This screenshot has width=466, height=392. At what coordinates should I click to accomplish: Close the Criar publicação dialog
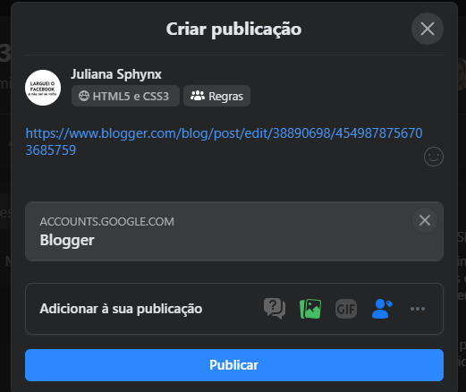(x=428, y=29)
